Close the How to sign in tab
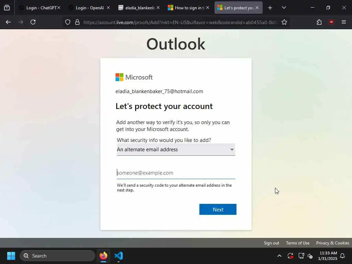352x264 pixels. pos(208,8)
